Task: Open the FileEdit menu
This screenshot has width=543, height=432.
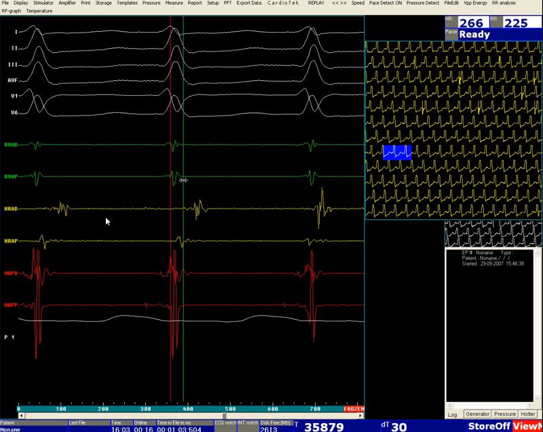Action: click(451, 3)
